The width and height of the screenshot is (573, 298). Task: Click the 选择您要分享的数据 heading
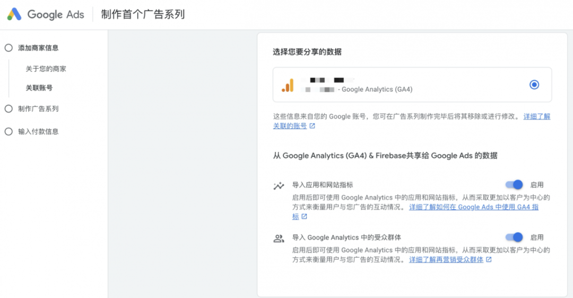pos(307,52)
